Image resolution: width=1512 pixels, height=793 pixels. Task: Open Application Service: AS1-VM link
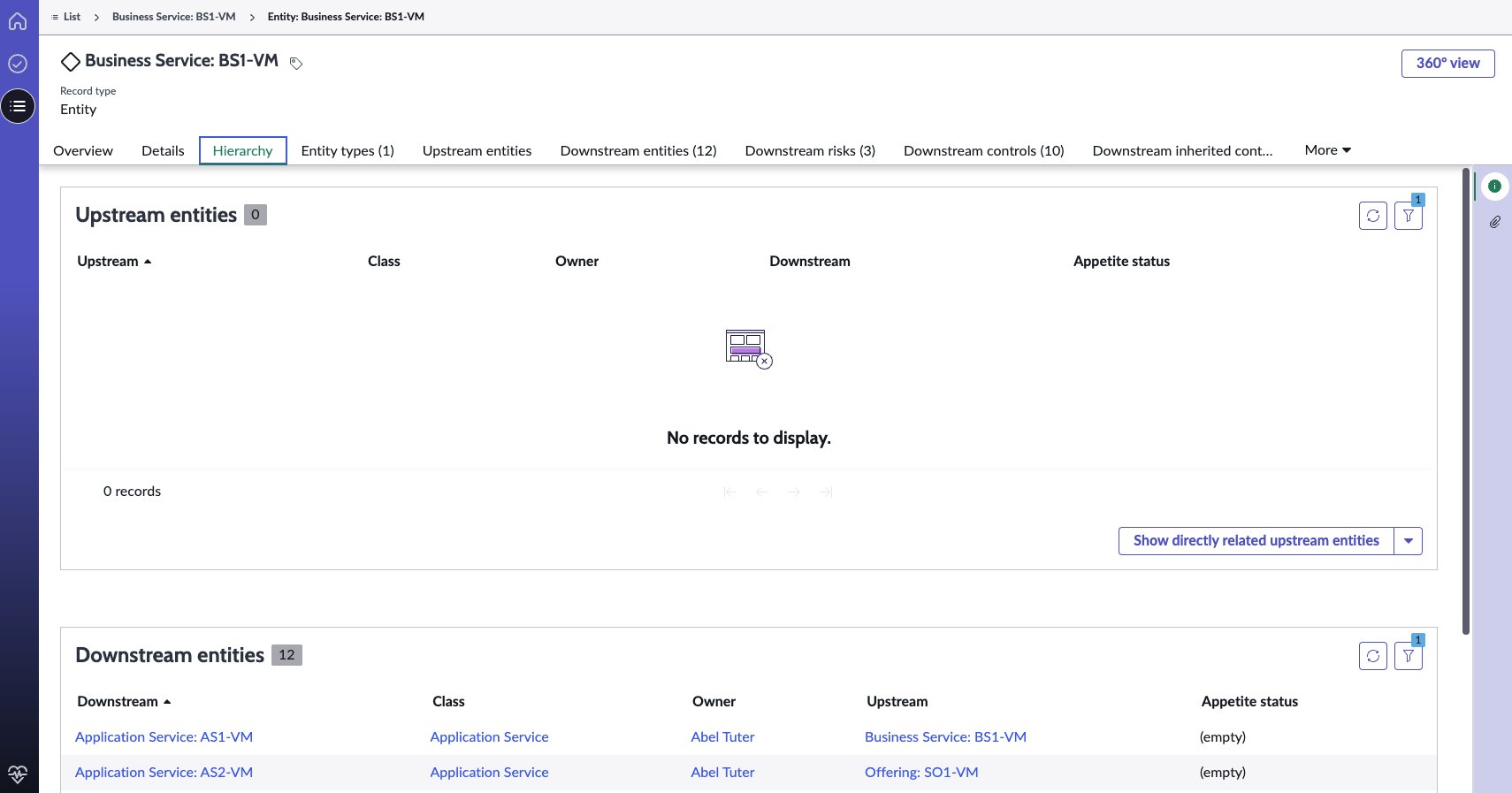pos(164,737)
